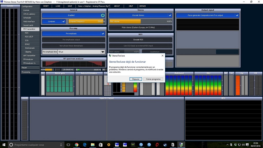Toggle the Quadrature option
Viewport: 263px width, 148px height.
(x=157, y=52)
